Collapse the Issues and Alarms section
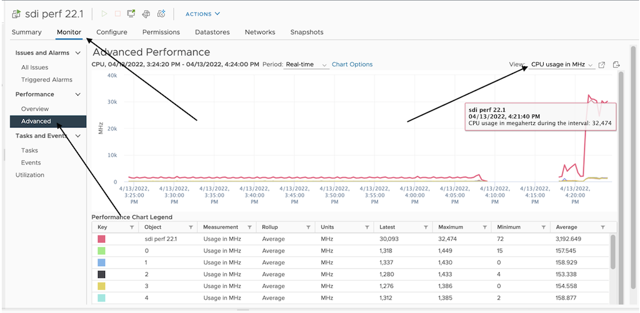Screen dimensions: 640x313 point(77,53)
